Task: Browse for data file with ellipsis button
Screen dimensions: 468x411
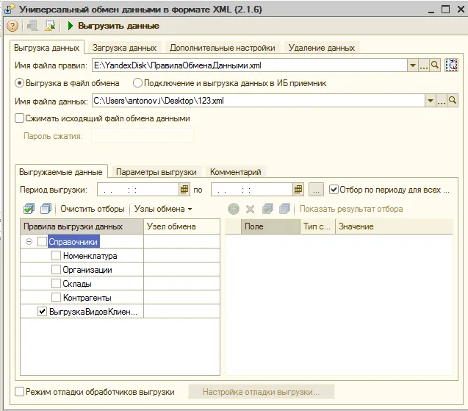Action: click(441, 101)
